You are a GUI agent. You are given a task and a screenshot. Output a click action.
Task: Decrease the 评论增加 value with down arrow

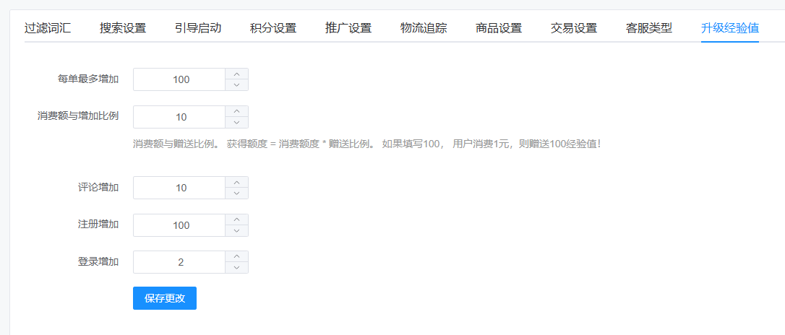tap(237, 193)
